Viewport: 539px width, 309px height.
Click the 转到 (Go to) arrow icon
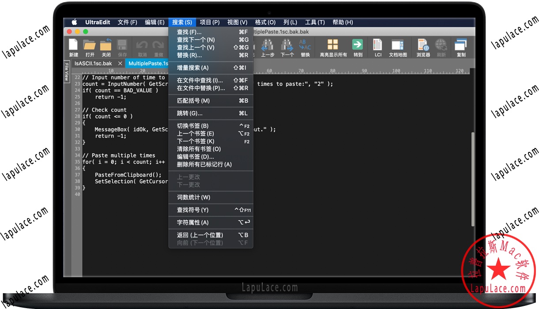(358, 45)
